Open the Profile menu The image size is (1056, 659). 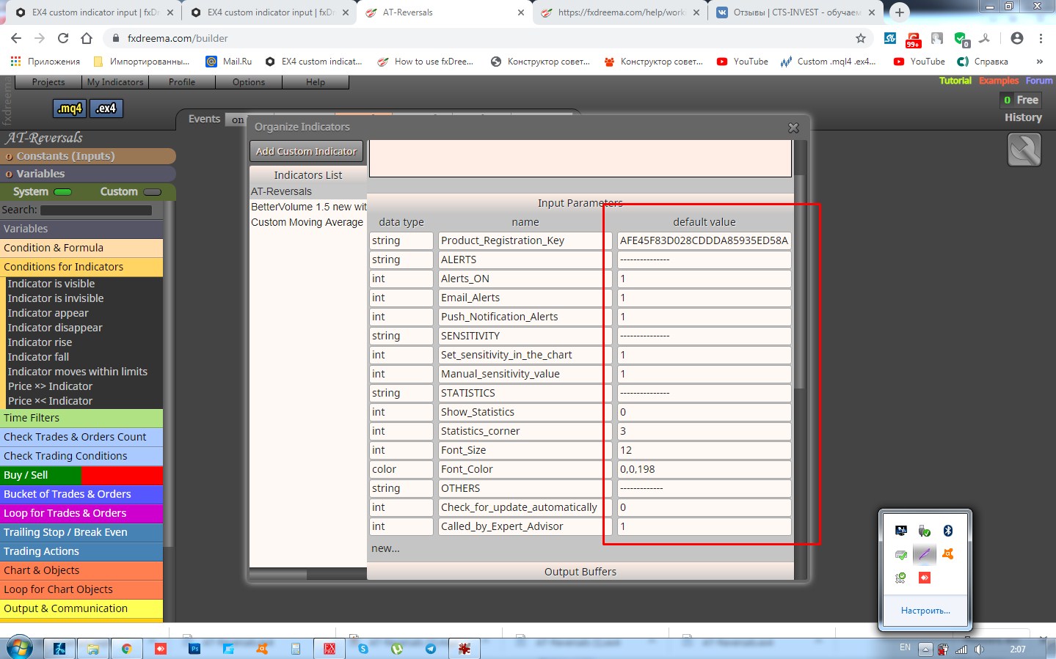(182, 82)
